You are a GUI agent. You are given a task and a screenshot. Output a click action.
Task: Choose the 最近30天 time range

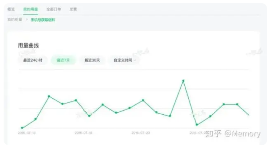[x=92, y=60]
